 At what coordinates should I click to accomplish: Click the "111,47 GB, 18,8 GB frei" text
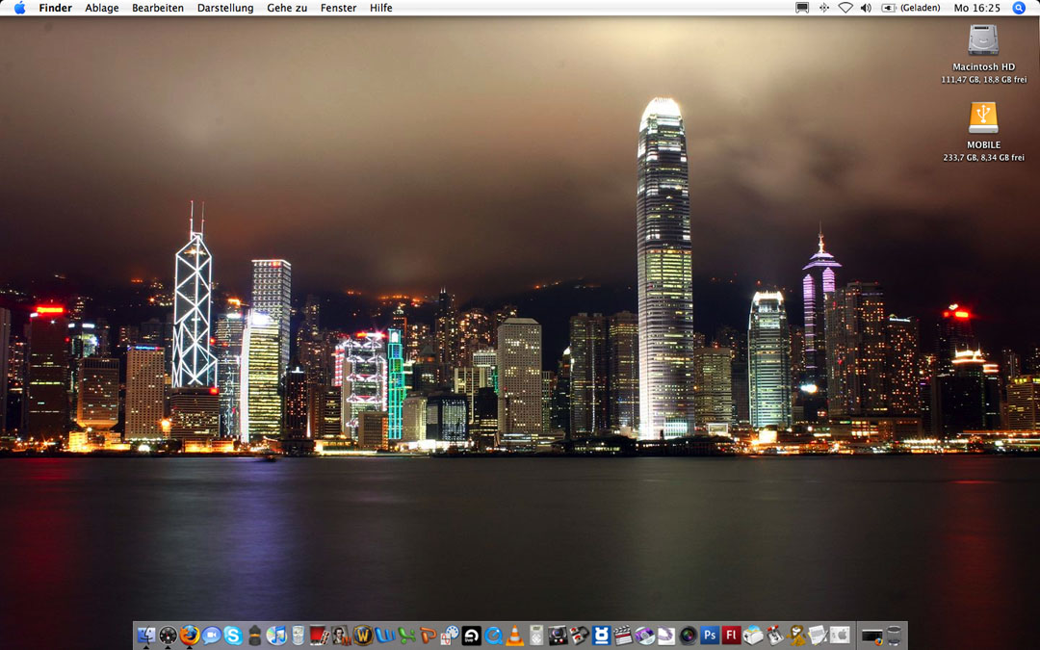(983, 80)
